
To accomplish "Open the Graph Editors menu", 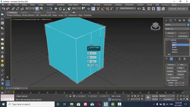I will (x=73, y=5).
